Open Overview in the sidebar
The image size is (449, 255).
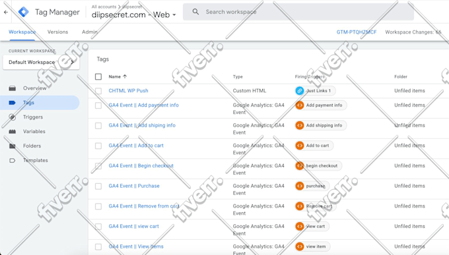tap(34, 88)
